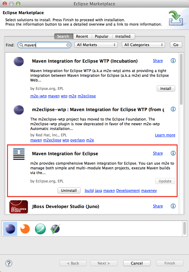
Task: Click the title 'Maven Integration for Eclipse'
Action: pyautogui.click(x=65, y=154)
